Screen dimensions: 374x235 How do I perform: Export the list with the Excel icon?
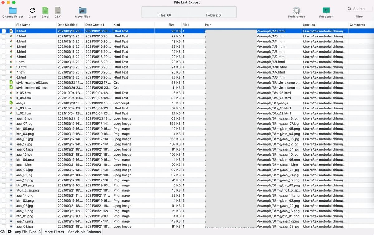pyautogui.click(x=45, y=11)
